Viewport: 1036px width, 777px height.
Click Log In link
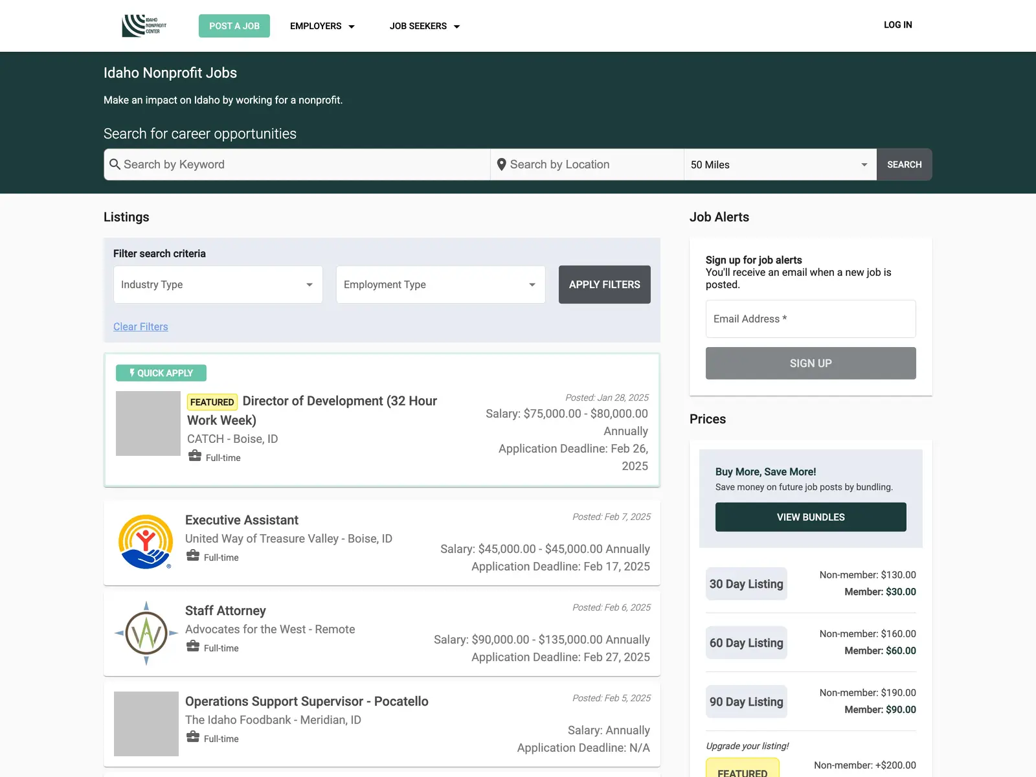(x=898, y=25)
